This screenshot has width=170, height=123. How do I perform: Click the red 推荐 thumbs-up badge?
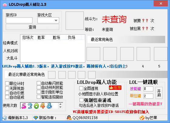[x=115, y=88]
